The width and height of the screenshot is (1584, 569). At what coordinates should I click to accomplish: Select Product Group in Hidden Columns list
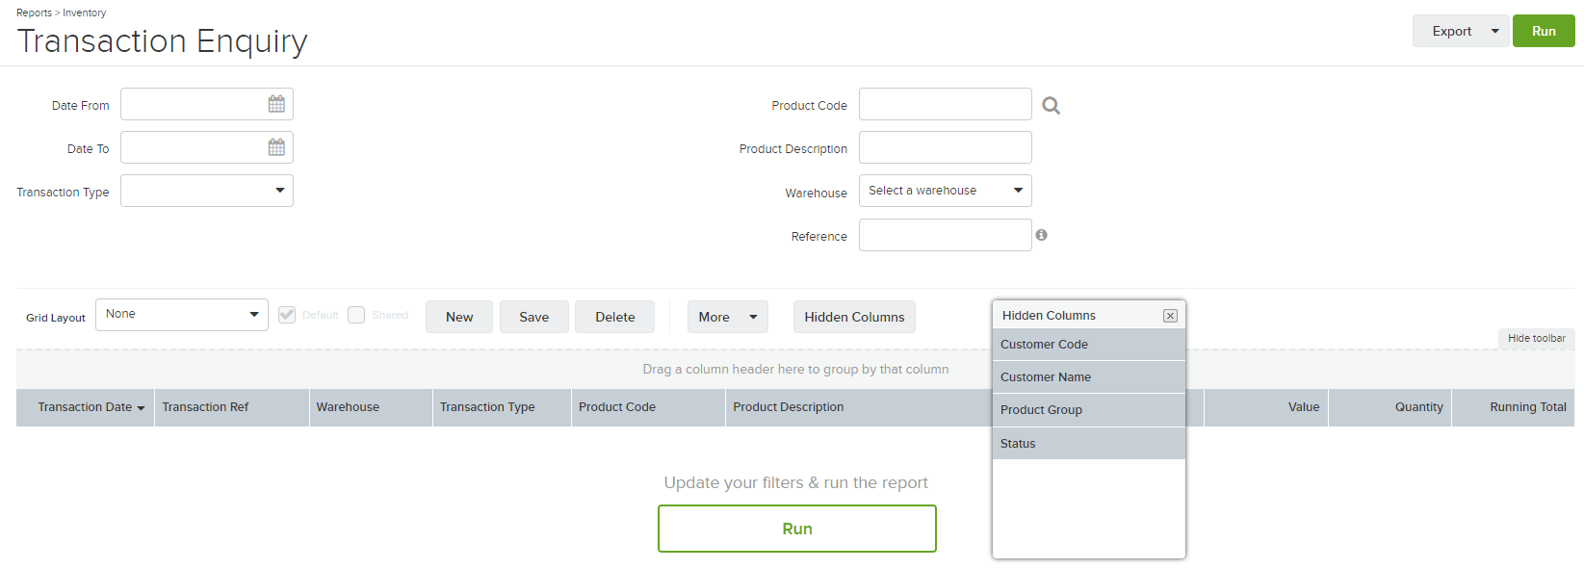pos(1089,410)
